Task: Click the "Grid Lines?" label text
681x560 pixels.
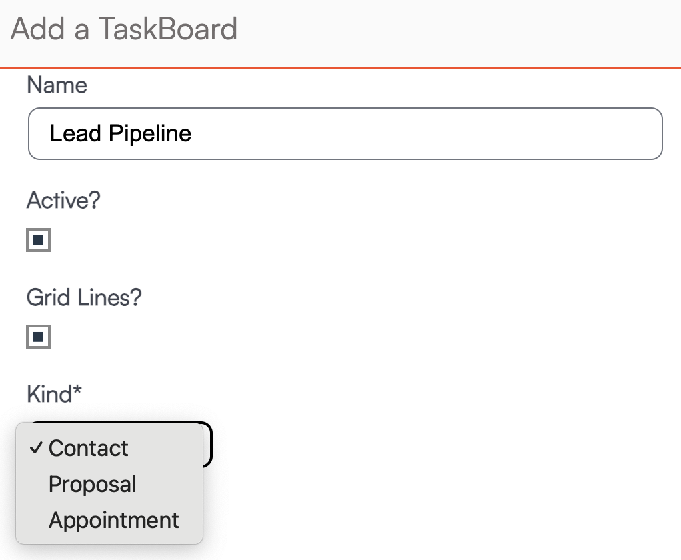Action: (84, 297)
